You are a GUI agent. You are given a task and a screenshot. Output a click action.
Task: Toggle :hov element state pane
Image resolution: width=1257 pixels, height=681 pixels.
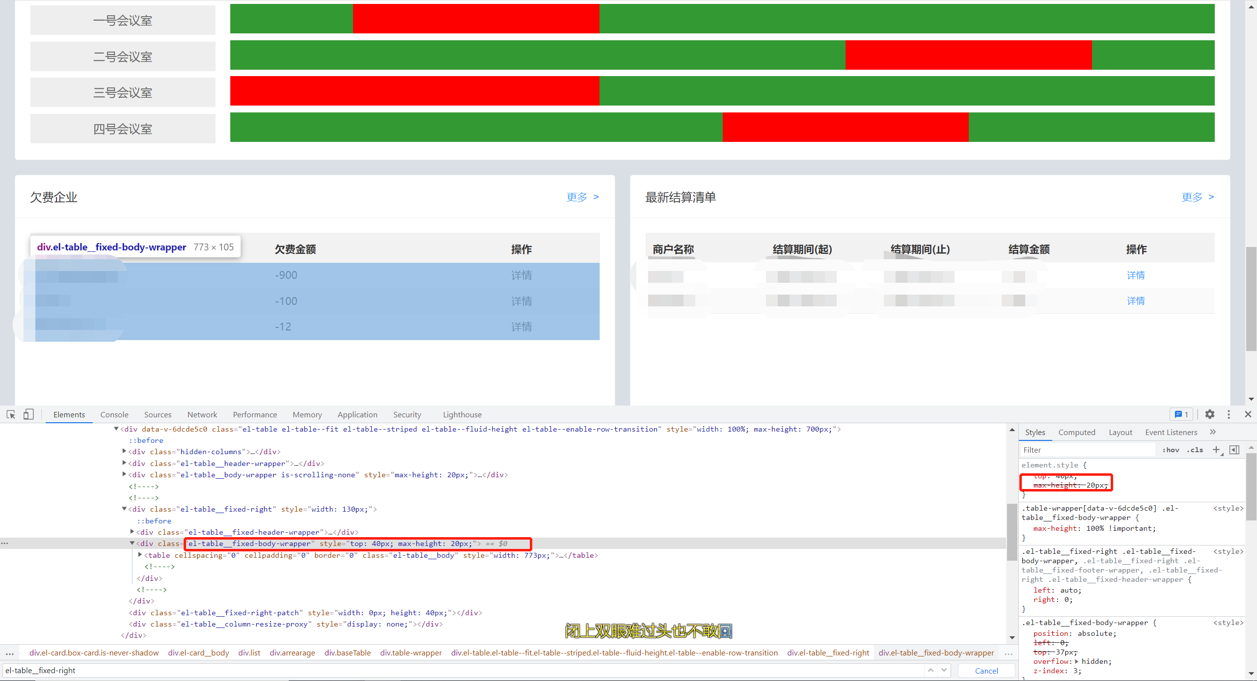[x=1170, y=449]
